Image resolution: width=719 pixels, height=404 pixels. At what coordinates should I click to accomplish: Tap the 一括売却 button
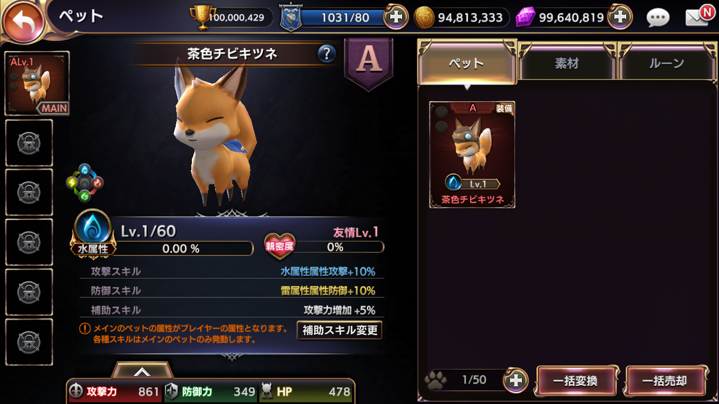click(665, 381)
